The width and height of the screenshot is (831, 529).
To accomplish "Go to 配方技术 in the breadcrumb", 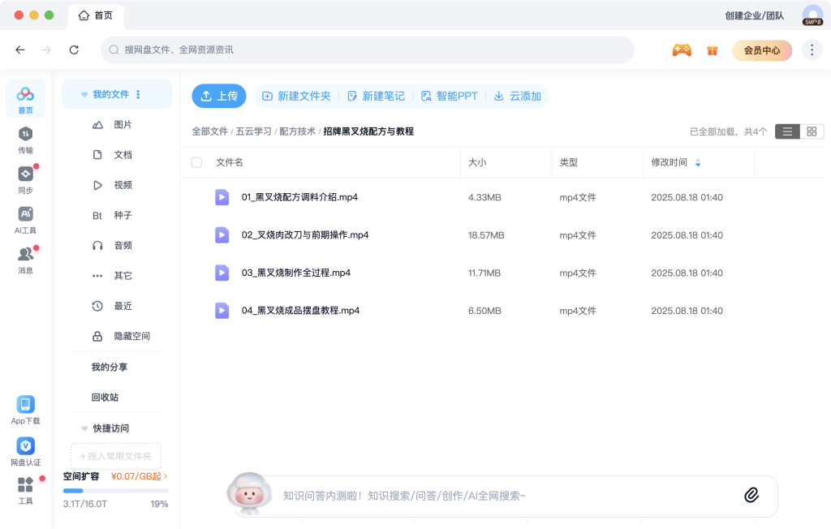I will pos(297,131).
